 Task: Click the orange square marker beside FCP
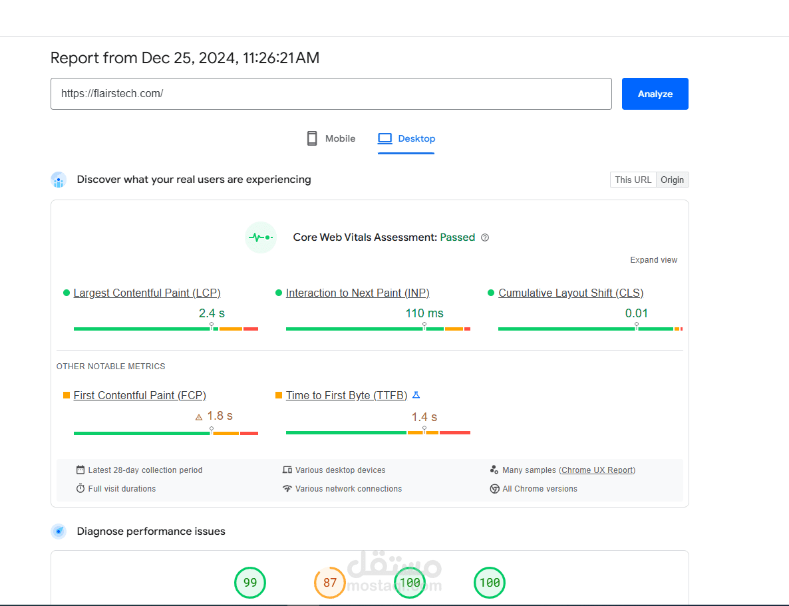66,395
